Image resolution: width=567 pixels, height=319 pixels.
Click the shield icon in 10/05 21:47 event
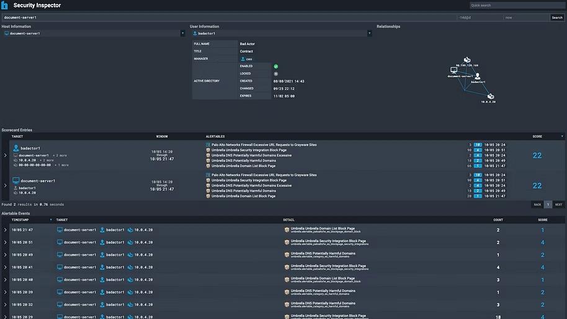tap(287, 230)
